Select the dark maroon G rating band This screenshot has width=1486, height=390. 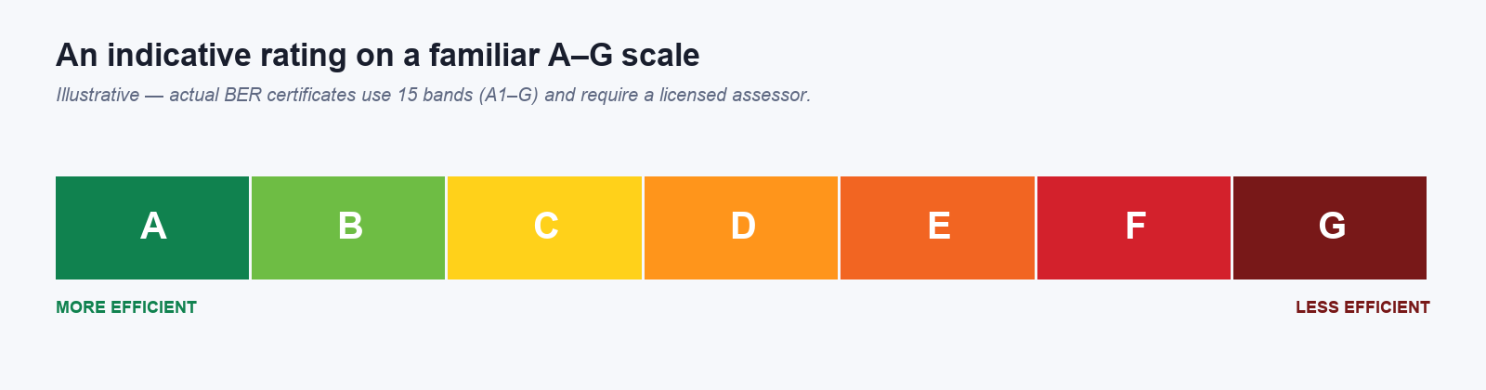point(1330,227)
